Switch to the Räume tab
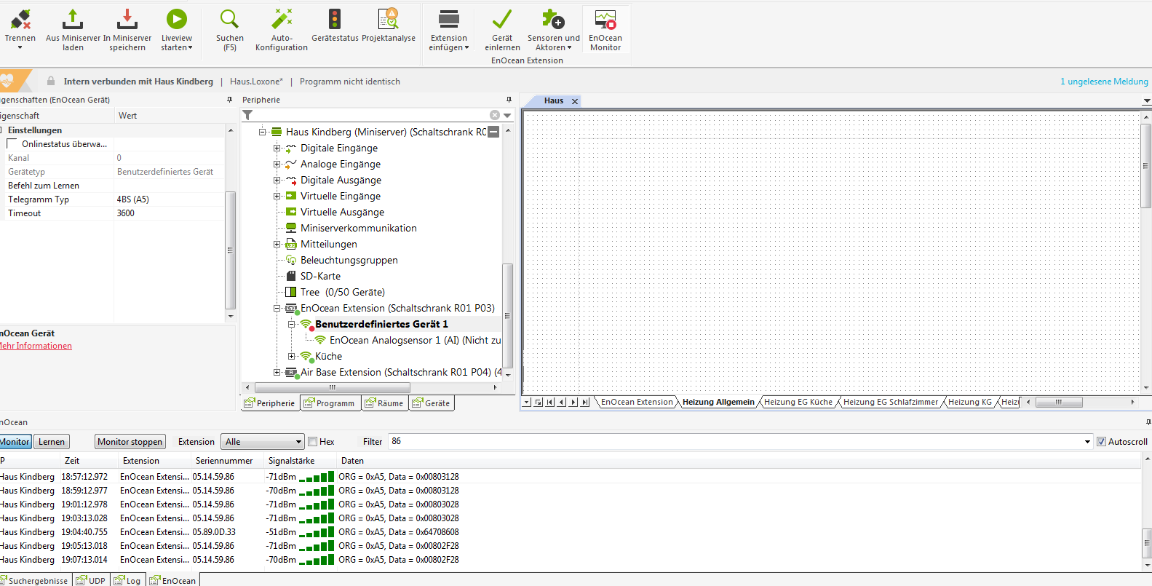This screenshot has height=586, width=1152. (x=385, y=403)
